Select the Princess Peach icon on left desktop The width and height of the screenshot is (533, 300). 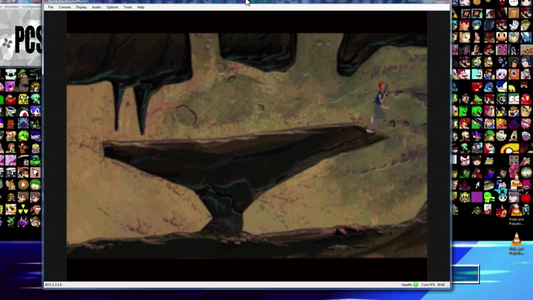pyautogui.click(x=35, y=148)
